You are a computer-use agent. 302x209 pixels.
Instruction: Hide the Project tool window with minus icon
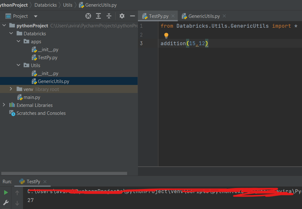click(133, 16)
